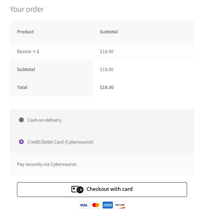Click the 'Pay securely via Cybersource.' description
The height and width of the screenshot is (214, 209).
(47, 164)
